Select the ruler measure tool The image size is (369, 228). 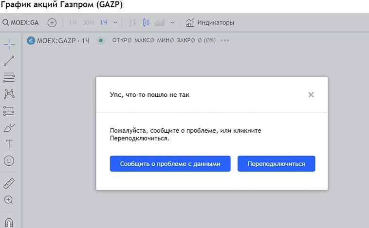click(x=9, y=183)
